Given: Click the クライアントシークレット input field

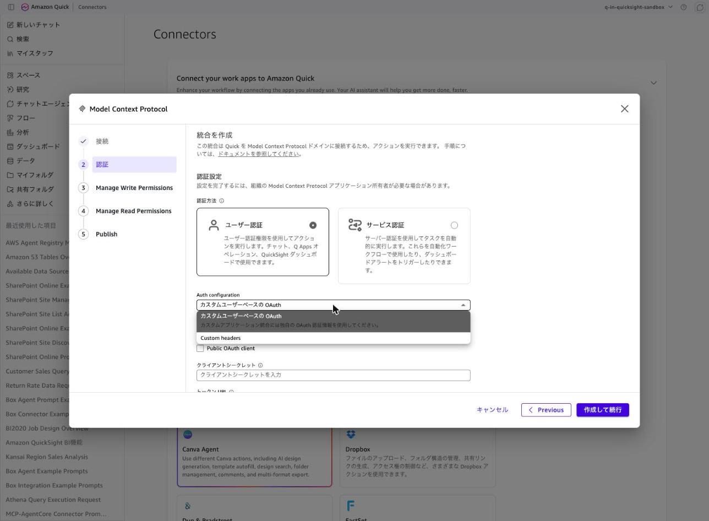Looking at the screenshot, I should point(333,375).
